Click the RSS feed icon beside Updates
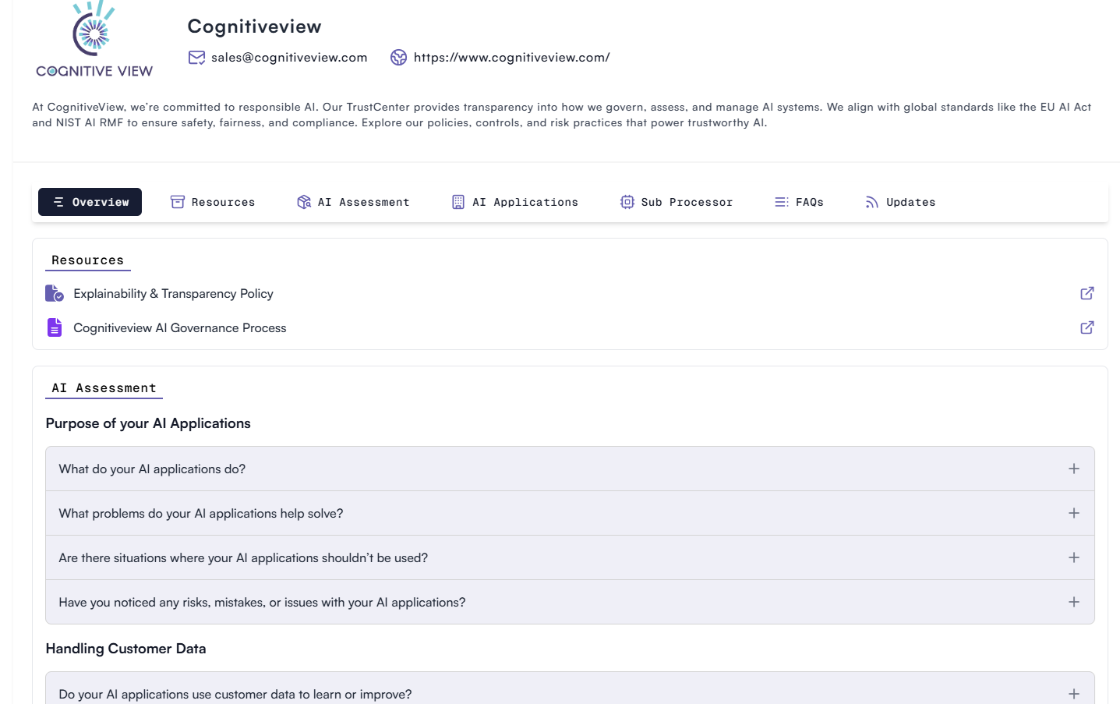Viewport: 1120px width, 704px height. coord(871,201)
